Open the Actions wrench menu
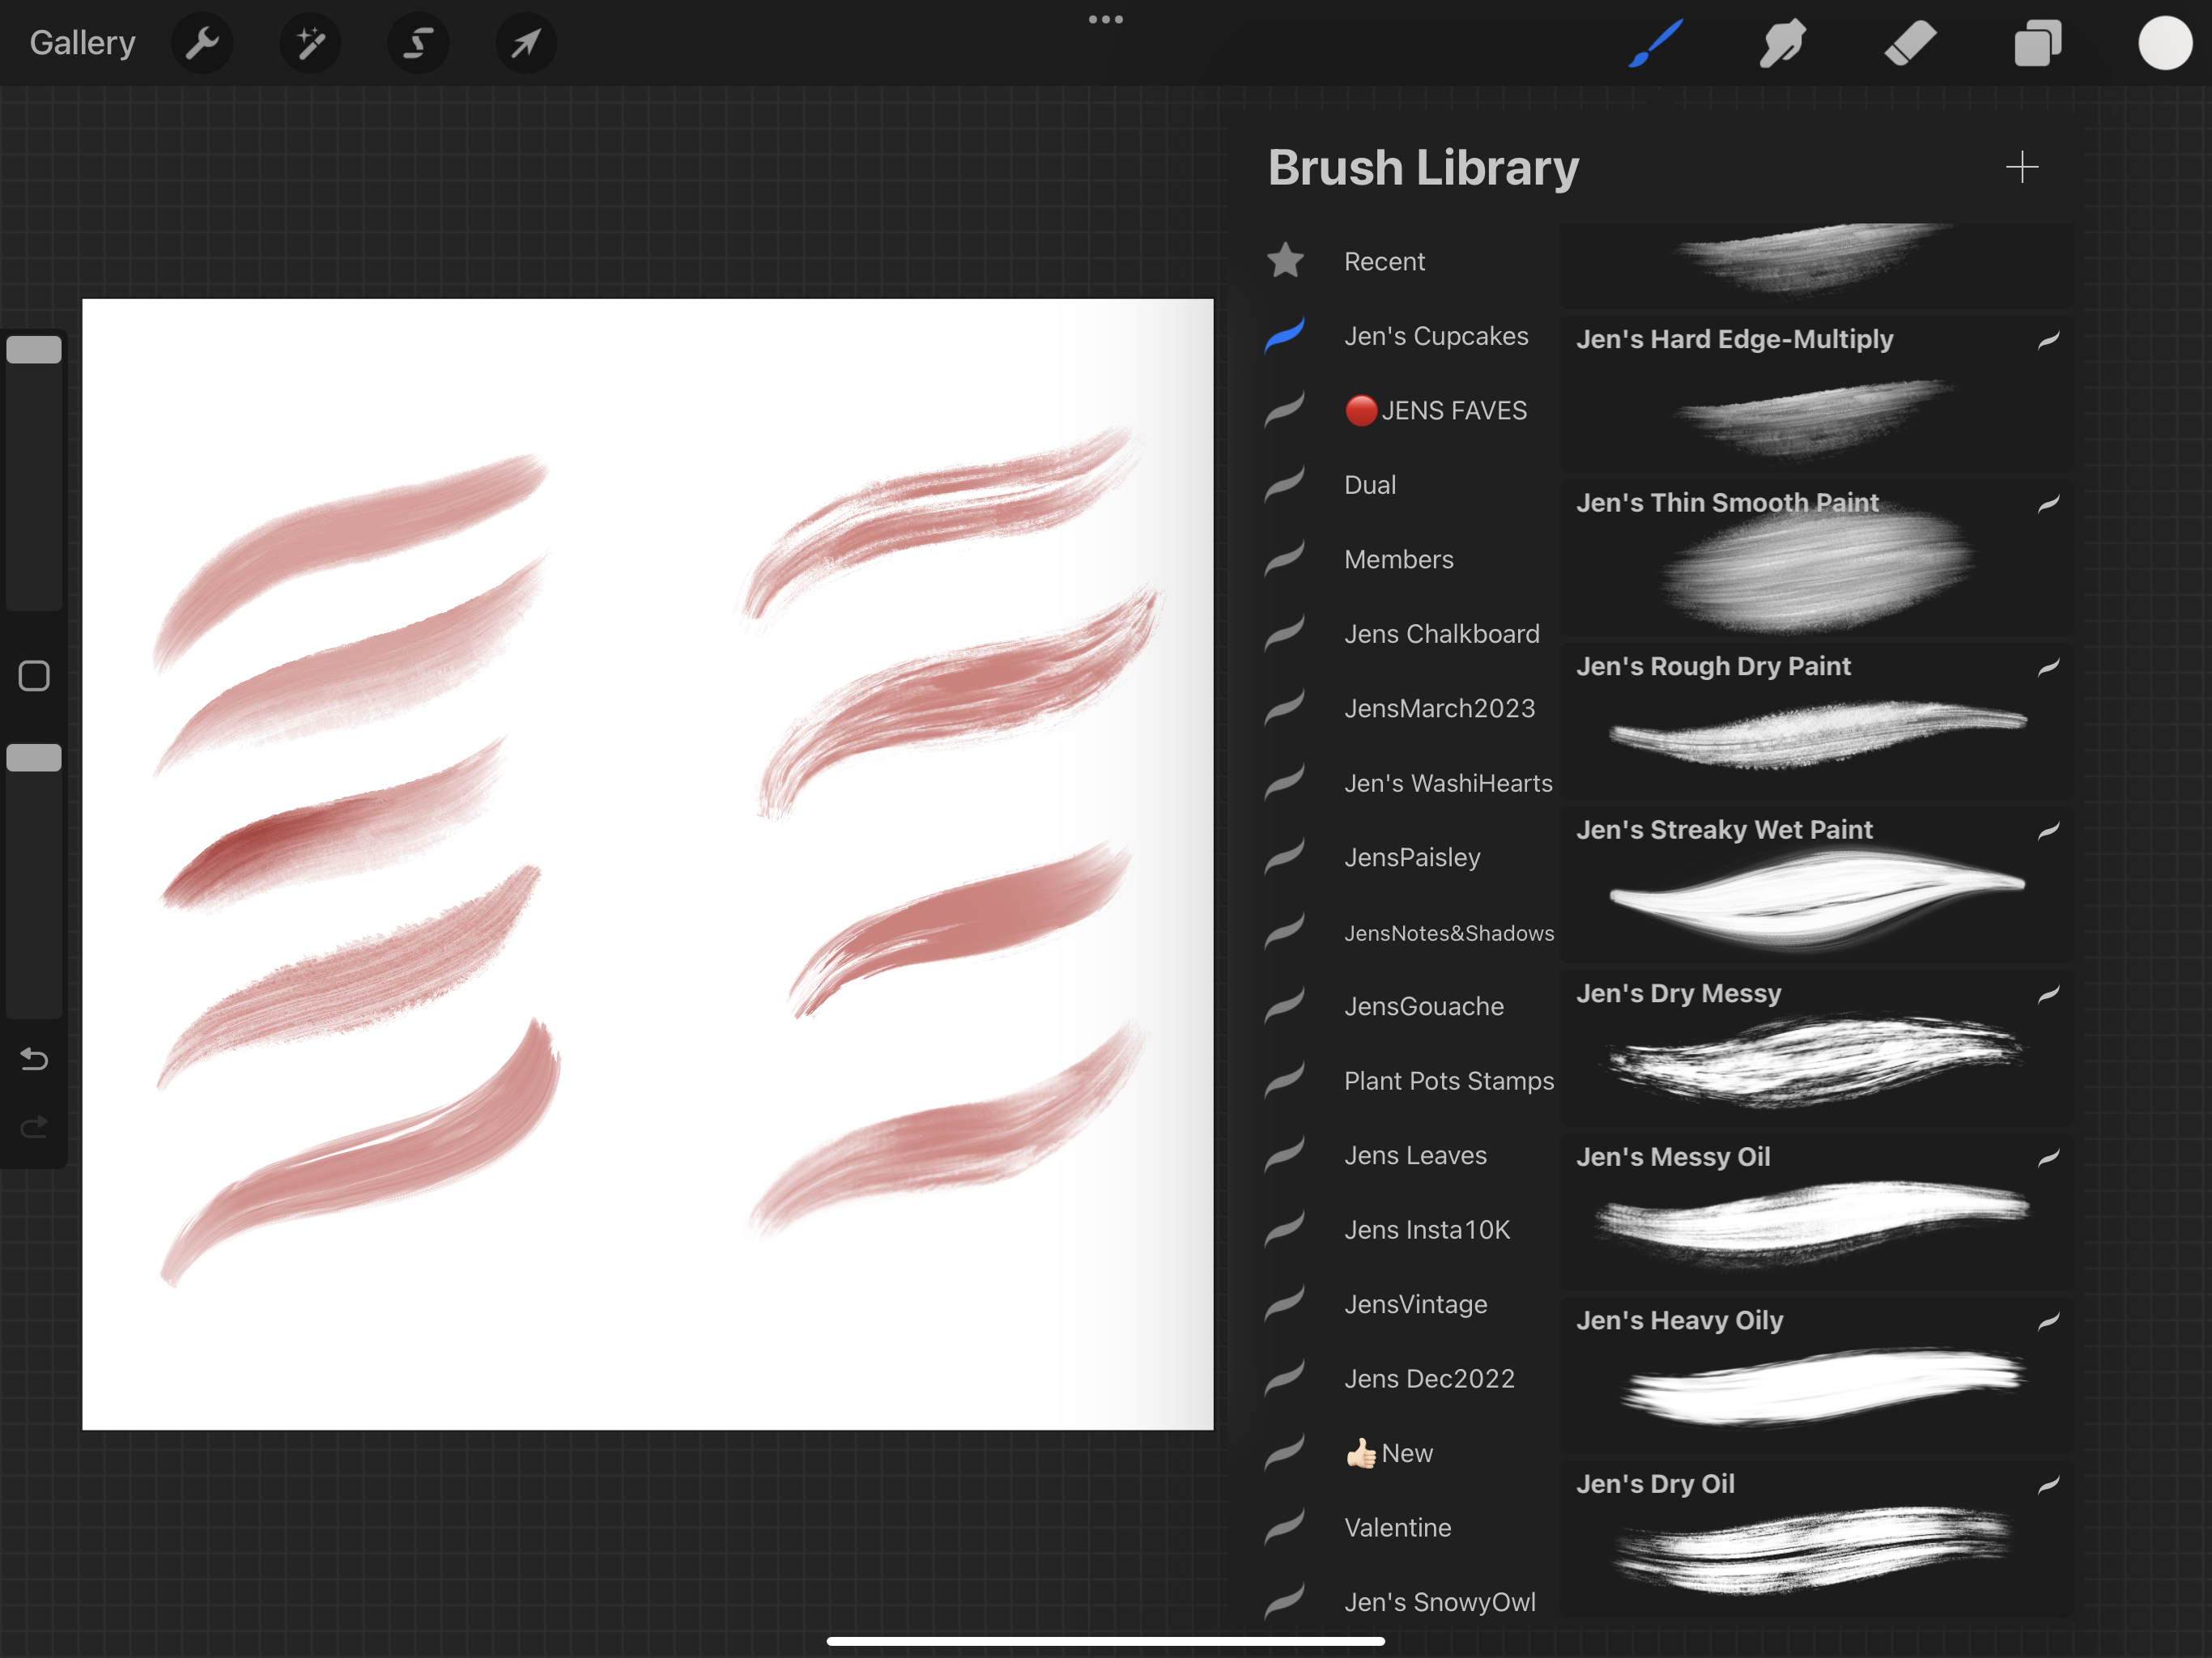This screenshot has height=1658, width=2212. tap(202, 43)
